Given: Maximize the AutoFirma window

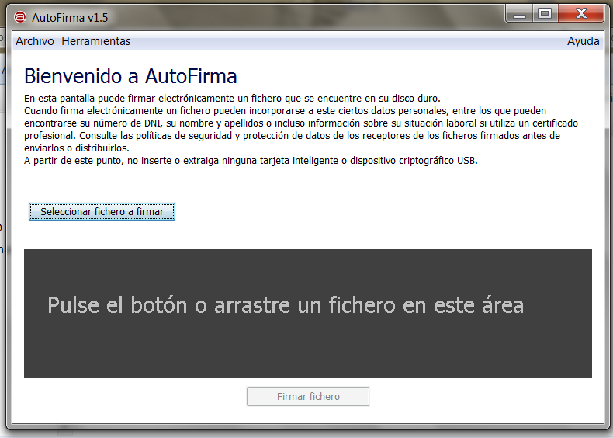Looking at the screenshot, I should point(545,13).
